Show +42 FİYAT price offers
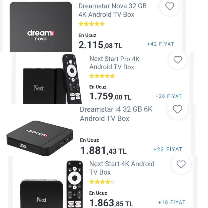The height and width of the screenshot is (208, 208). click(x=160, y=44)
